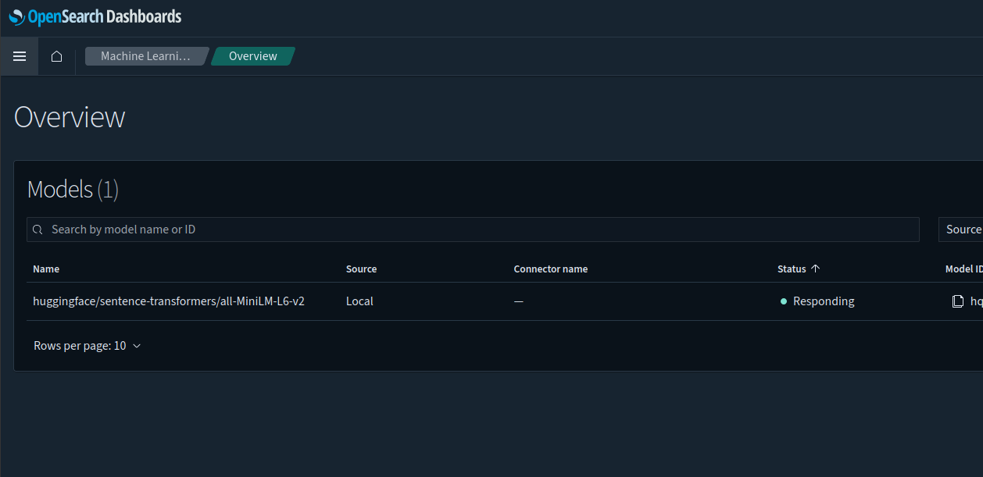The image size is (983, 477).
Task: Open the hamburger navigation menu
Action: 20,56
